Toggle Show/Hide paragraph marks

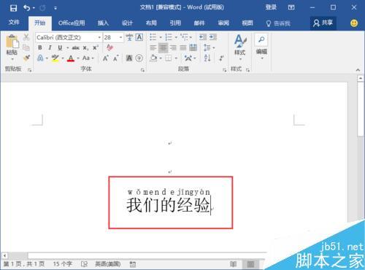[221, 58]
